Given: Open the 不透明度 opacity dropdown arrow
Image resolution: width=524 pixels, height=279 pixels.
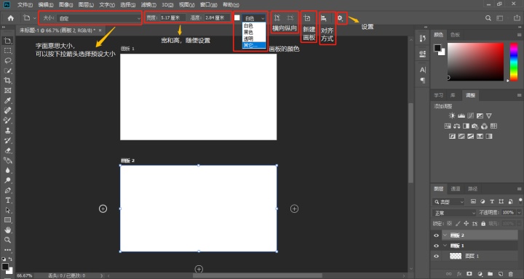Looking at the screenshot, I should click(520, 213).
